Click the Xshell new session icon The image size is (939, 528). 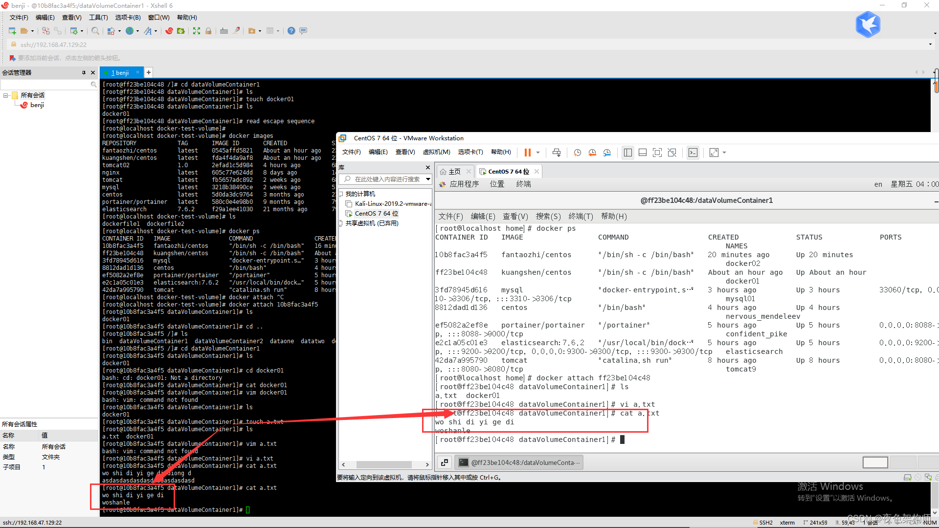coord(12,31)
